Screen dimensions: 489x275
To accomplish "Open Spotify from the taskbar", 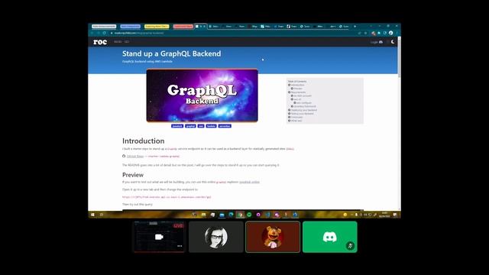I will (x=249, y=215).
